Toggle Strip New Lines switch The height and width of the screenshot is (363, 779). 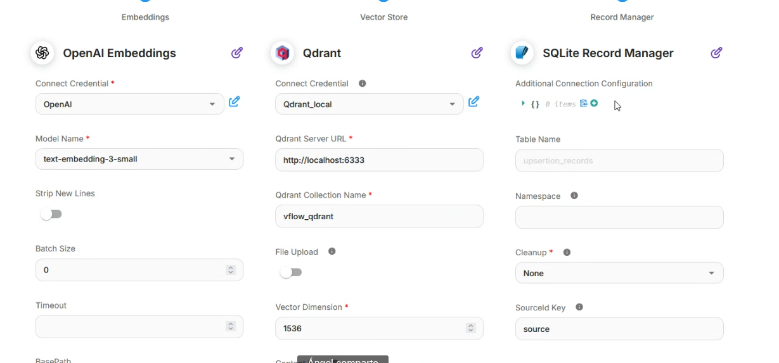pos(51,214)
